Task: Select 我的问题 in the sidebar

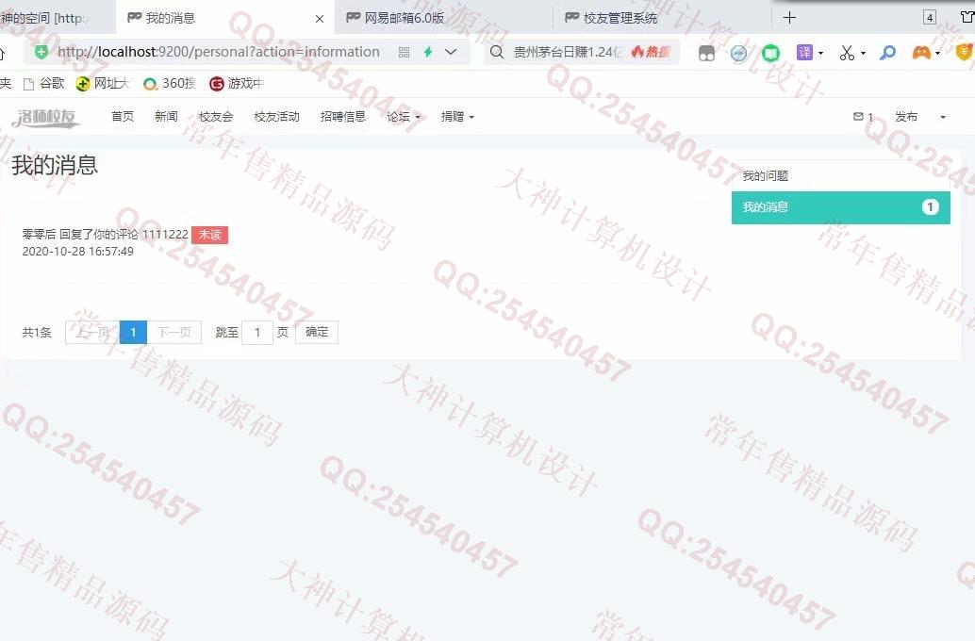Action: coord(841,176)
